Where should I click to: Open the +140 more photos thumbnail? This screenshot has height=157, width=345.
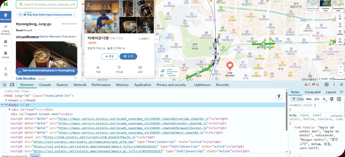pyautogui.click(x=145, y=25)
